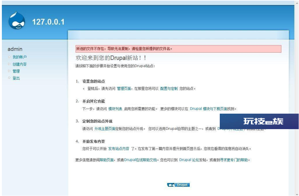299x196 pixels.
Task: Open the 外观主题页面 link
Action: [x=105, y=129]
